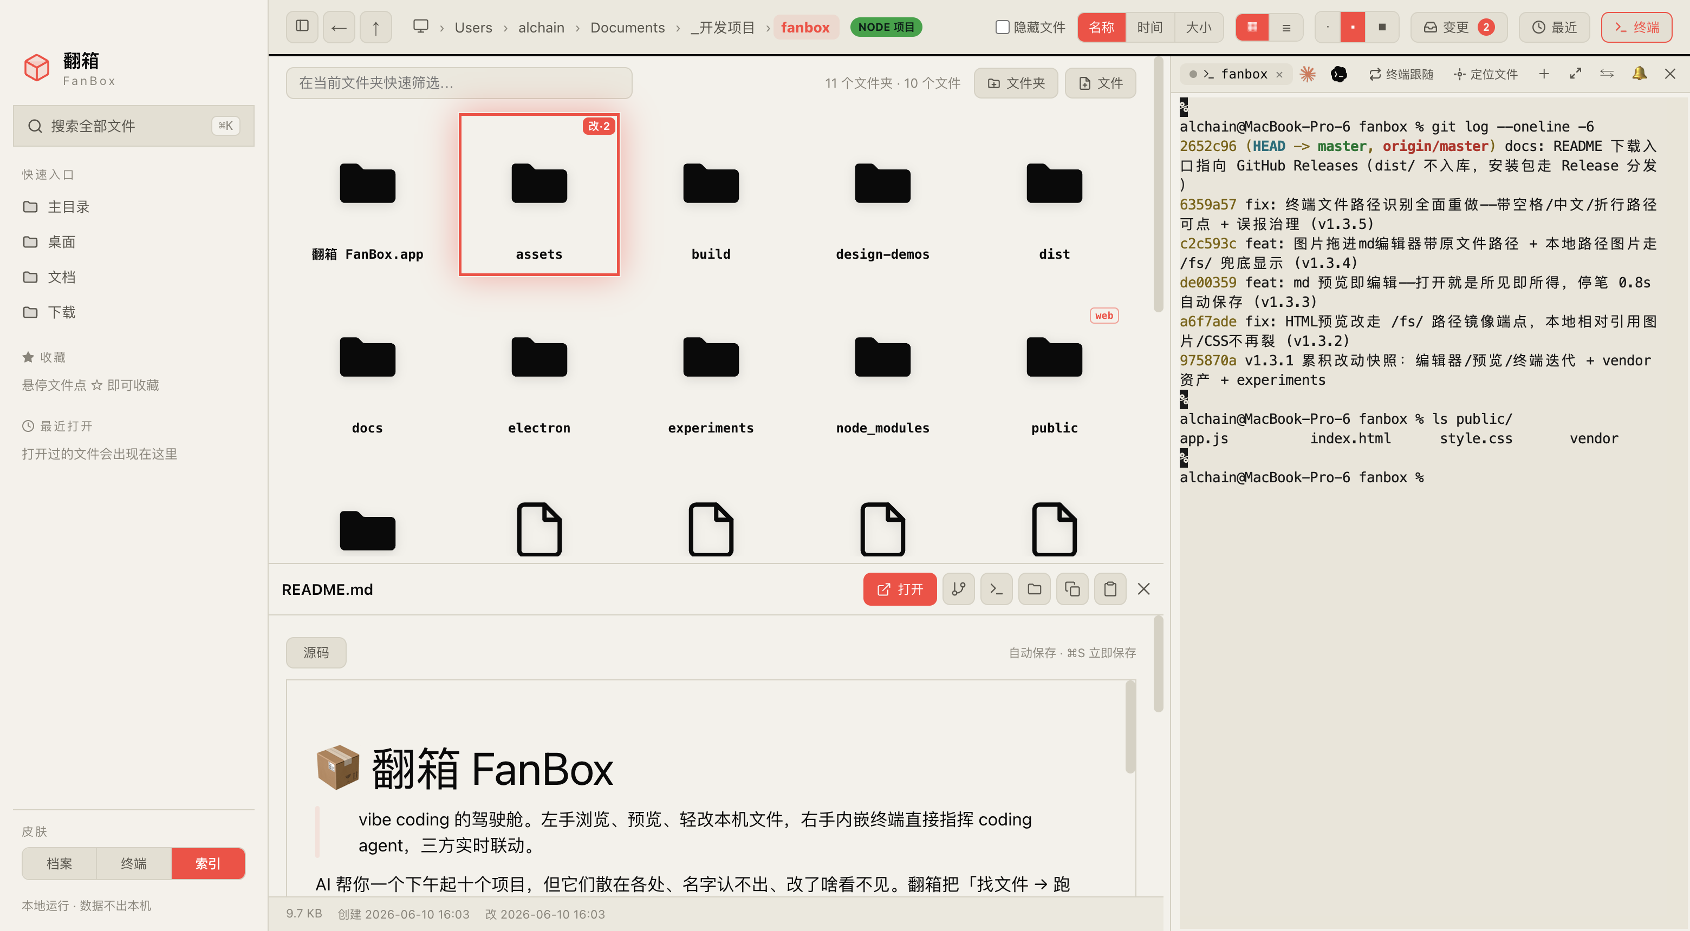Go back with the left arrow

(x=339, y=27)
